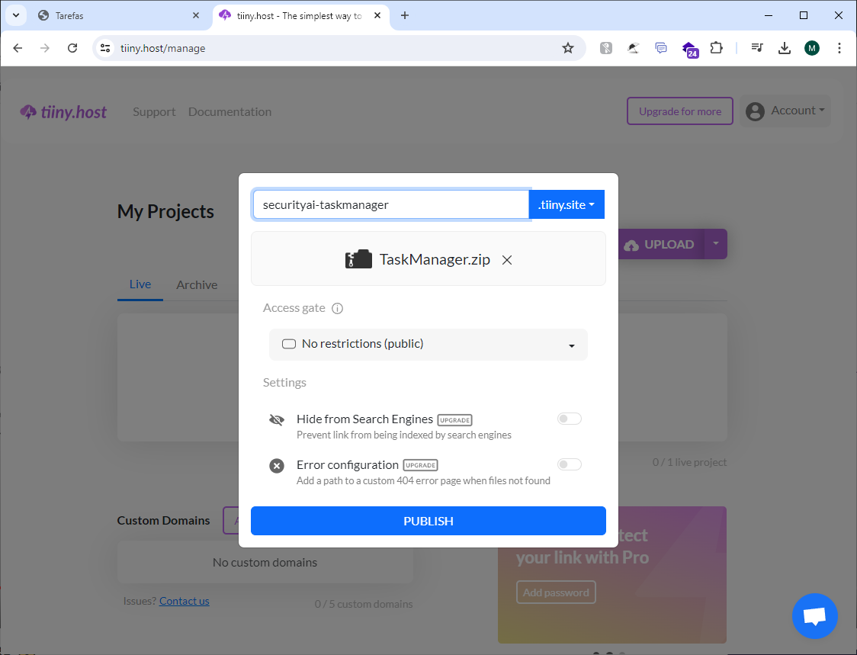Bookmark this page with the star icon

point(568,48)
